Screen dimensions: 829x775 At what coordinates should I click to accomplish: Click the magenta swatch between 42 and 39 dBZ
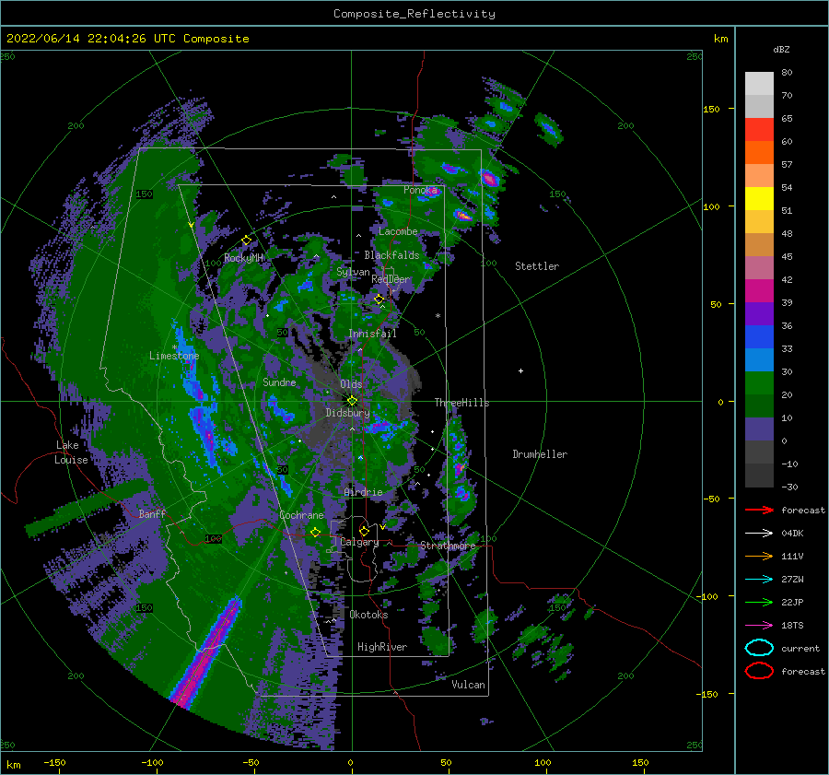pos(759,291)
